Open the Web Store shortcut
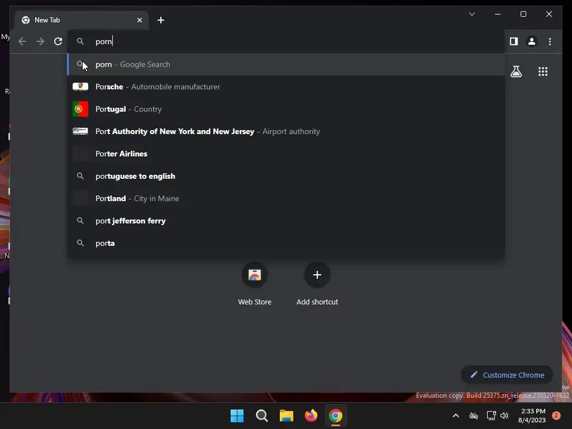572x429 pixels. 255,283
